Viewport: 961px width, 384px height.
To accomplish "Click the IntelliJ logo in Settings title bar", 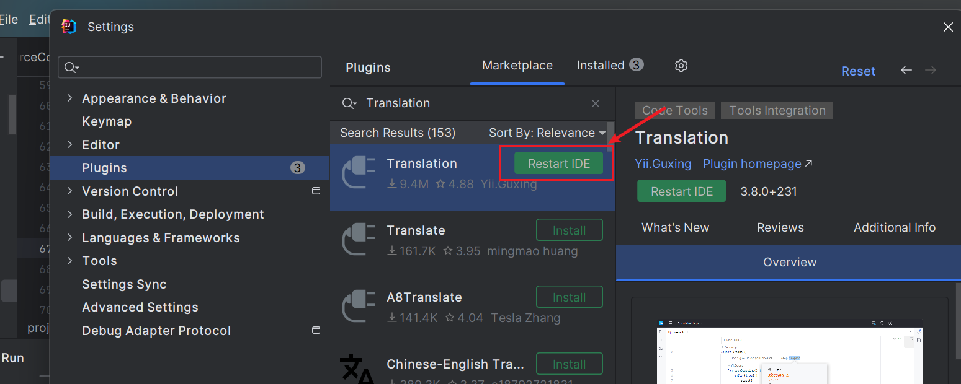I will click(x=69, y=27).
